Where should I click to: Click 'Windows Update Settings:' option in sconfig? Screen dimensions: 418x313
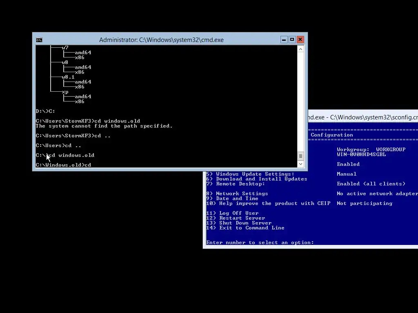point(250,174)
